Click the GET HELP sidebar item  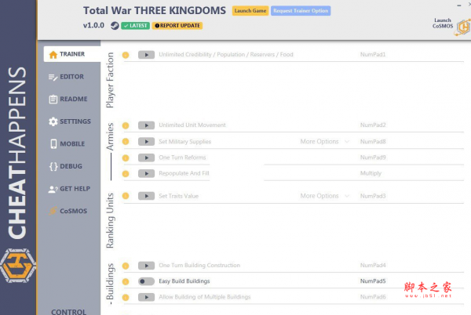(69, 189)
